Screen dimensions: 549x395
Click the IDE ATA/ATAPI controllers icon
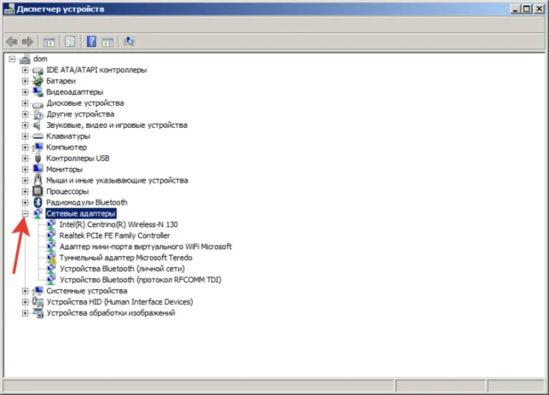(38, 70)
